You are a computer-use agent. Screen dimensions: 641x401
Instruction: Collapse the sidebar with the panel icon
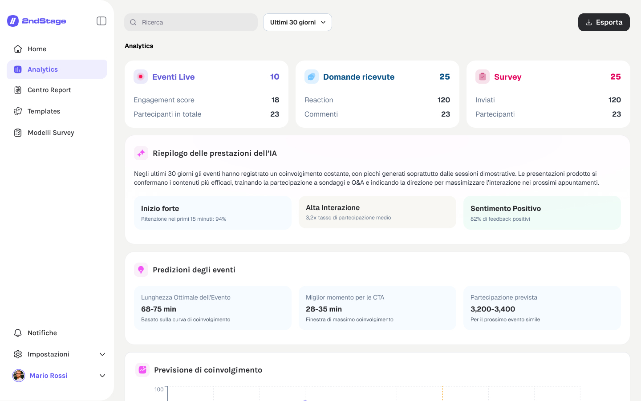(101, 21)
